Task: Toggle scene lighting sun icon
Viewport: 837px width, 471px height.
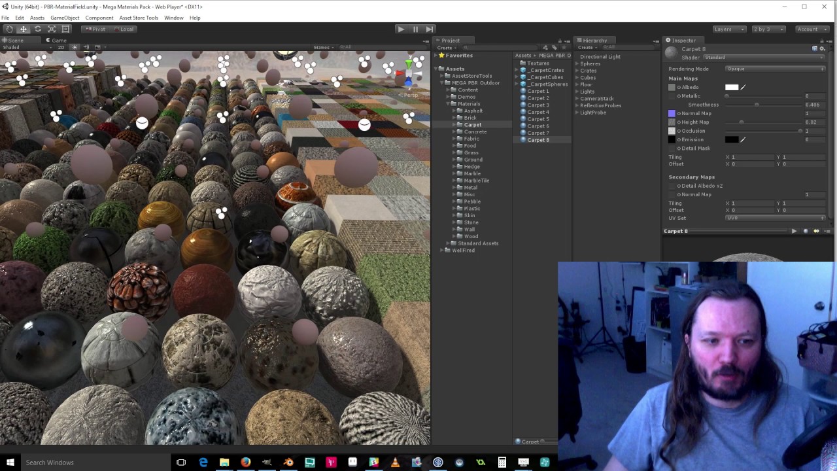Action: [x=75, y=47]
